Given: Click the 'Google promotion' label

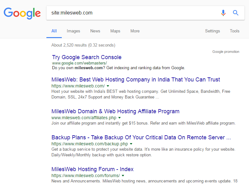Looking at the screenshot, I should 226,52.
